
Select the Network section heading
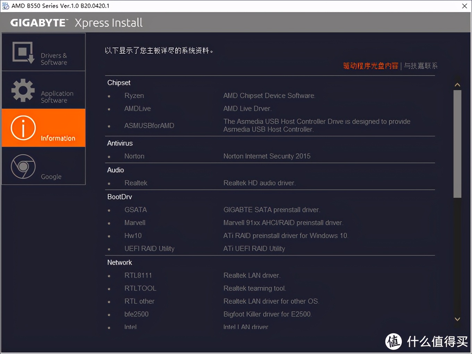tap(120, 263)
